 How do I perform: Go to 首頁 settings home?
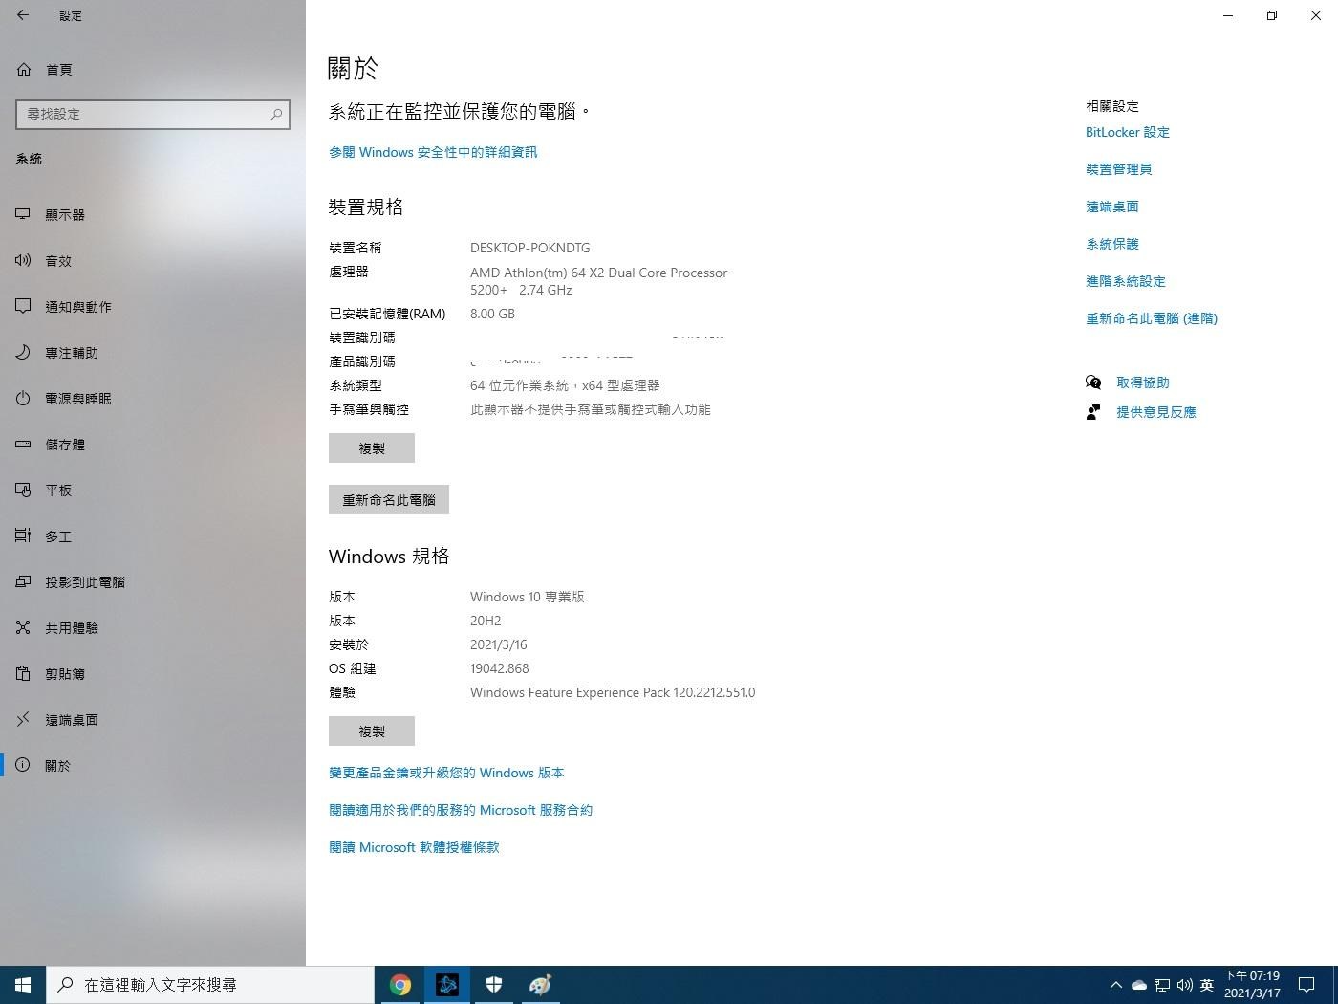(59, 69)
